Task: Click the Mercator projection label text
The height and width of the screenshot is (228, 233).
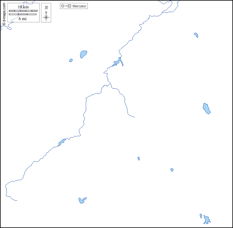Action: [x=79, y=6]
